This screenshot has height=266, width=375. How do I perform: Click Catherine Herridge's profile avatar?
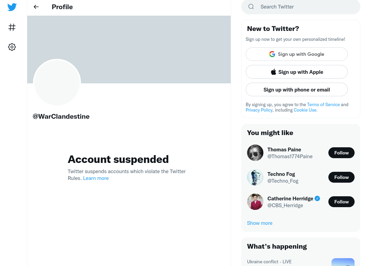(255, 202)
